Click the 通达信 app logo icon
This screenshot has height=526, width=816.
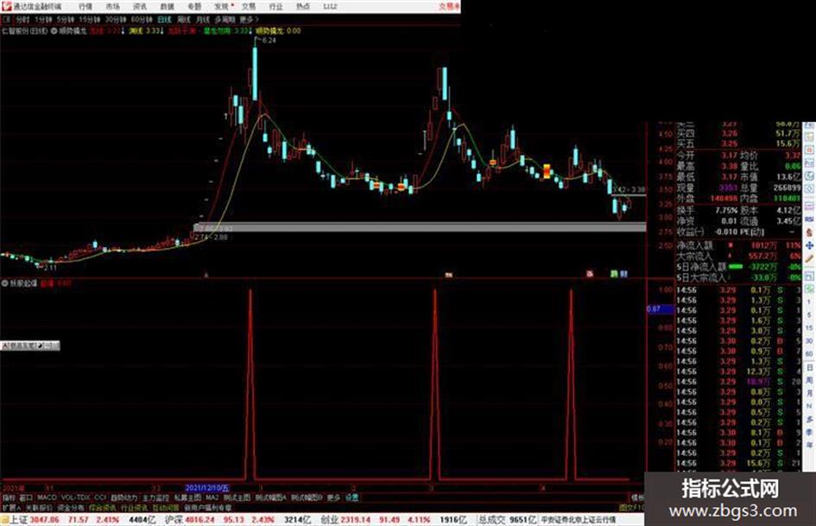[x=6, y=6]
